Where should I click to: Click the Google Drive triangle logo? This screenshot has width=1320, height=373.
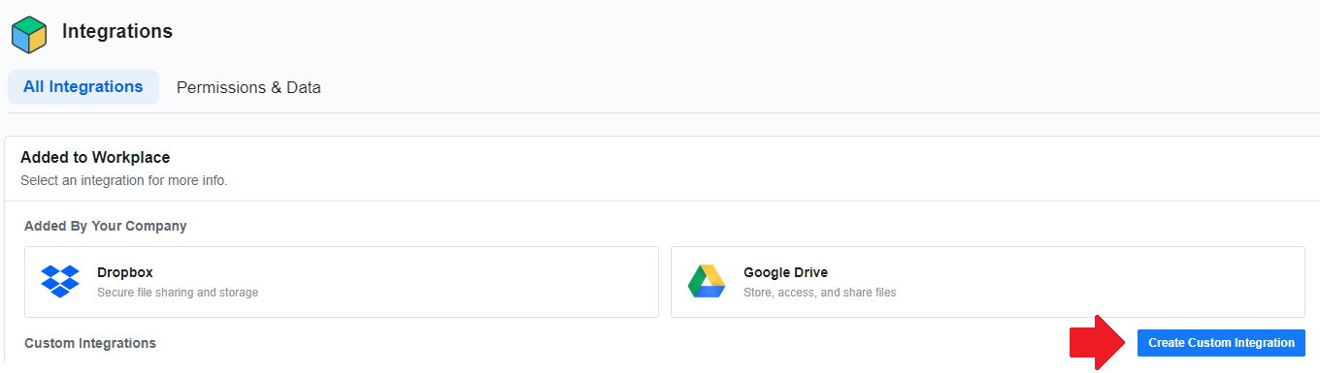point(707,281)
